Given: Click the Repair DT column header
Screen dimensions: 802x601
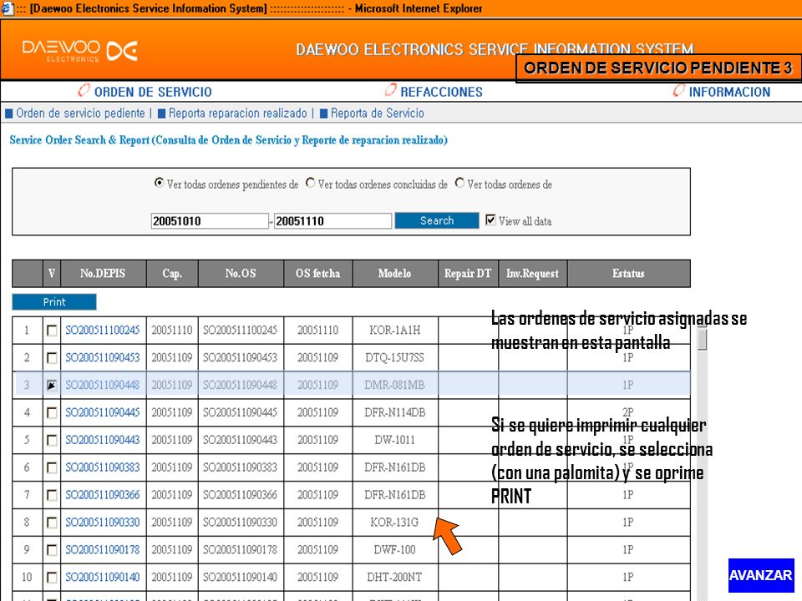Looking at the screenshot, I should pos(468,274).
